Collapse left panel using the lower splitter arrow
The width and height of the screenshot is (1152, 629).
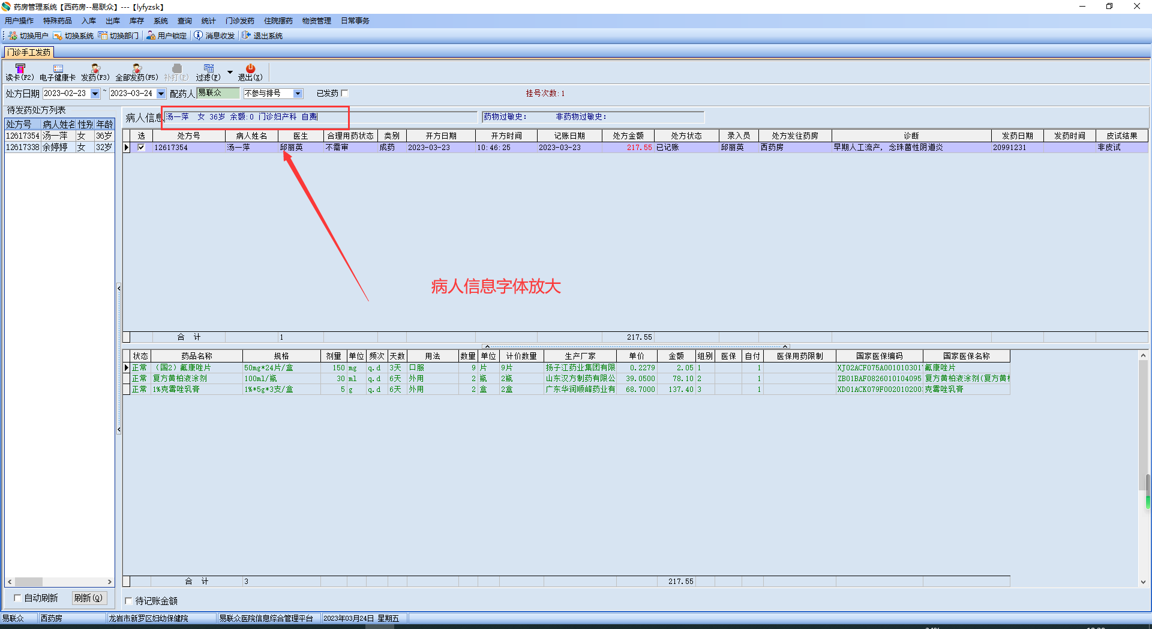tap(119, 430)
